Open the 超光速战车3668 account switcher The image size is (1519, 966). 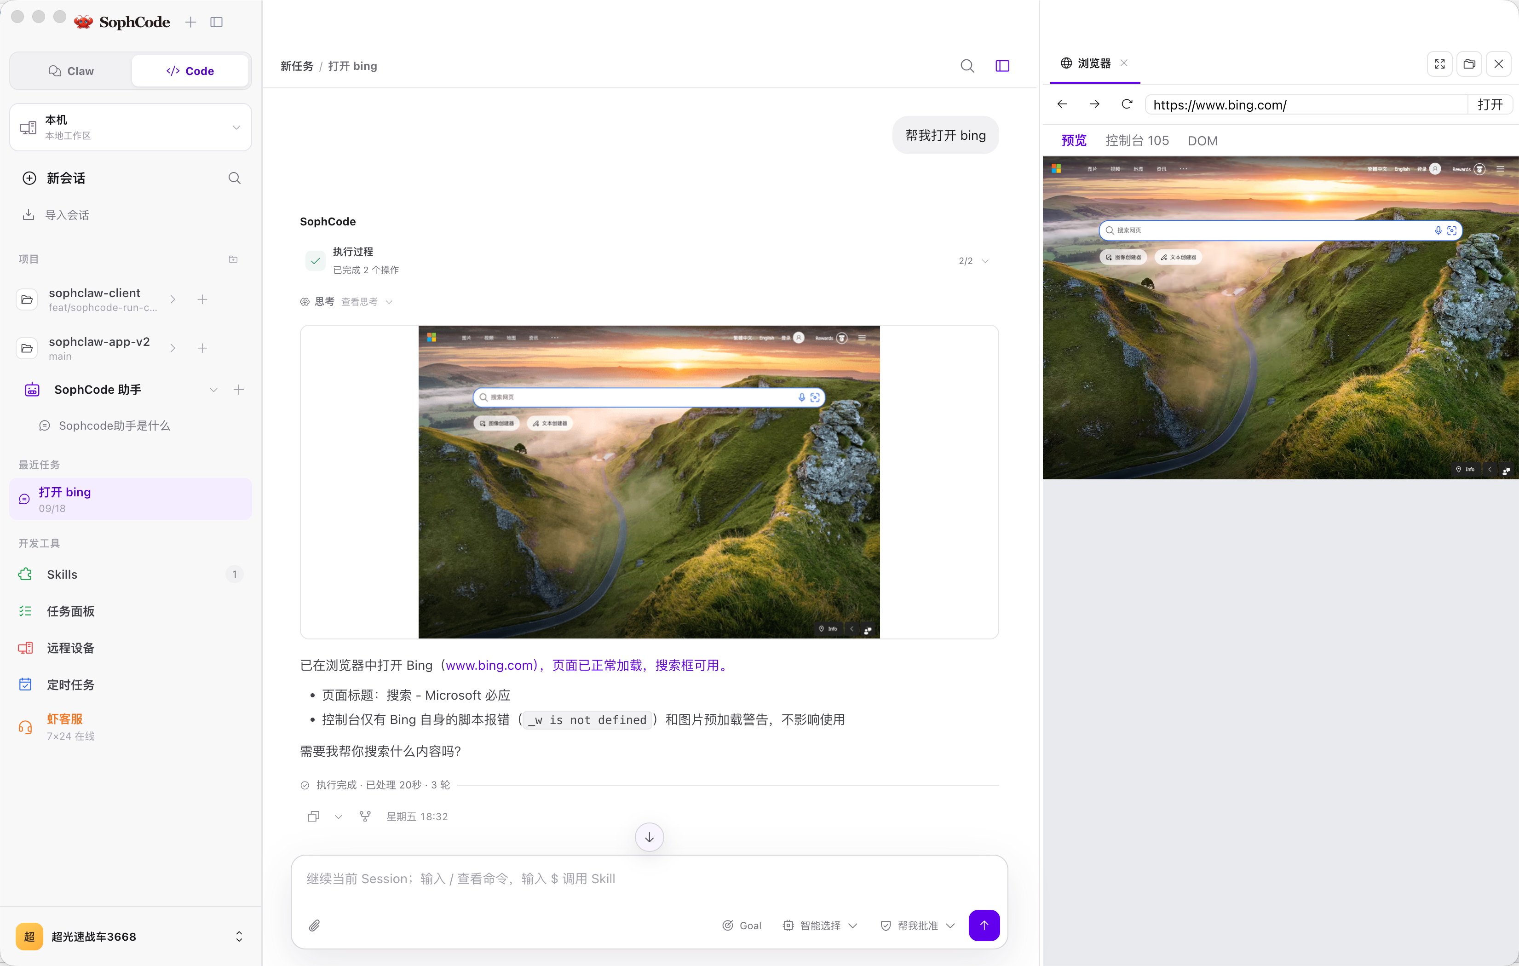click(131, 937)
